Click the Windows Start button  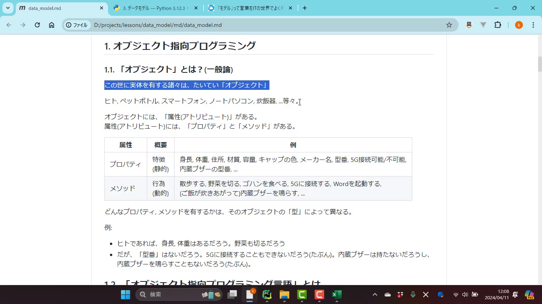coord(125,294)
